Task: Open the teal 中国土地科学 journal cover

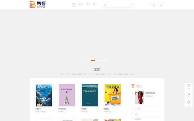Action: tap(90, 95)
